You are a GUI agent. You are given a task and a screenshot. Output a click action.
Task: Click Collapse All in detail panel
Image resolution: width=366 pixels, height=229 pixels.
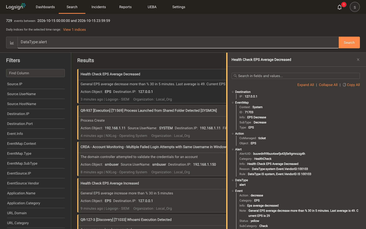pos(328,85)
